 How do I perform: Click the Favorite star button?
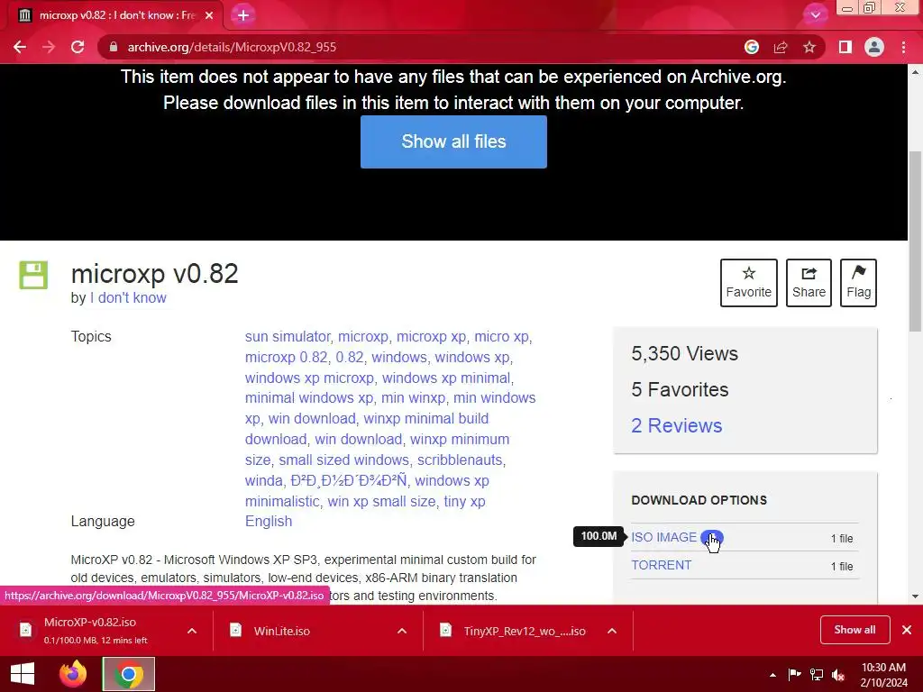pyautogui.click(x=749, y=283)
